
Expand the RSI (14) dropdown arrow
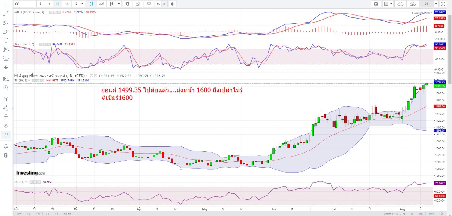[26, 182]
